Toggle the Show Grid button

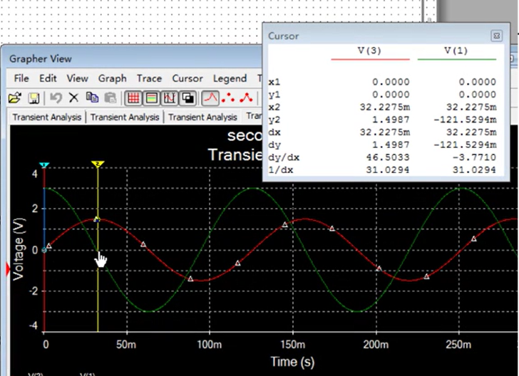point(133,98)
